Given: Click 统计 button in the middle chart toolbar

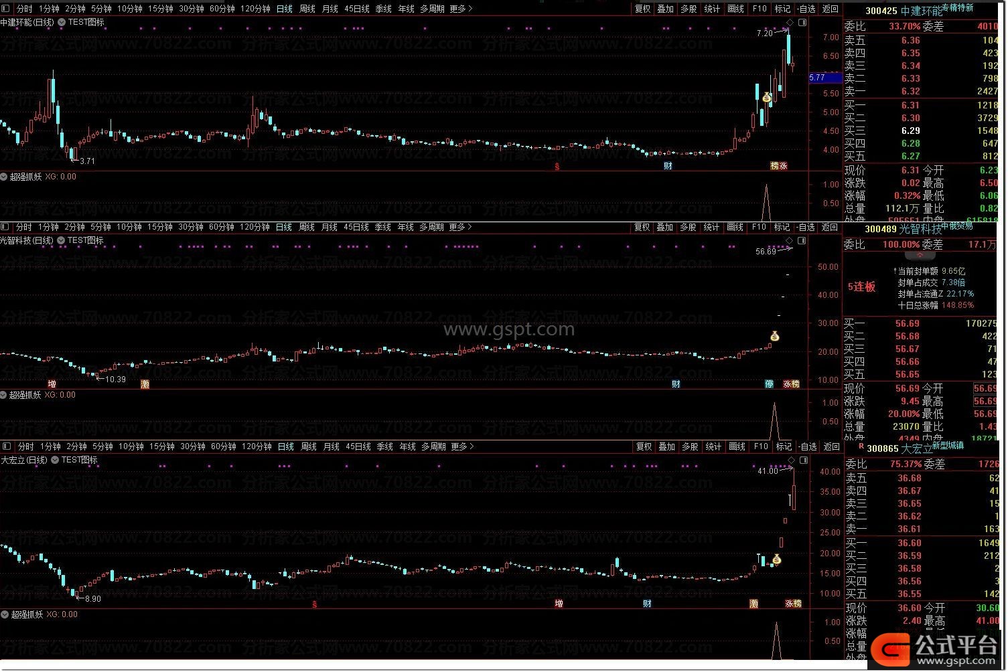Looking at the screenshot, I should [711, 227].
